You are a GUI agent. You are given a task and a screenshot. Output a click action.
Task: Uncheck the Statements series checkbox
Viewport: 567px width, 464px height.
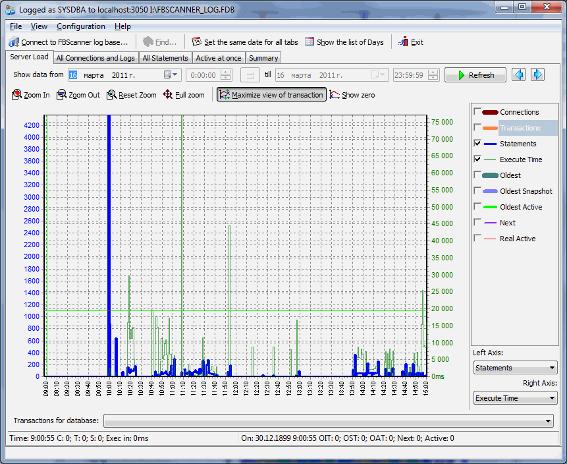[477, 144]
